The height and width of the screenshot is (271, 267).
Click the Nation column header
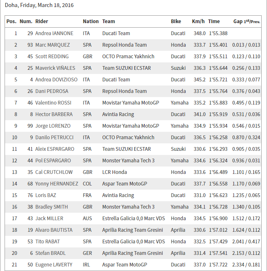pos(91,21)
